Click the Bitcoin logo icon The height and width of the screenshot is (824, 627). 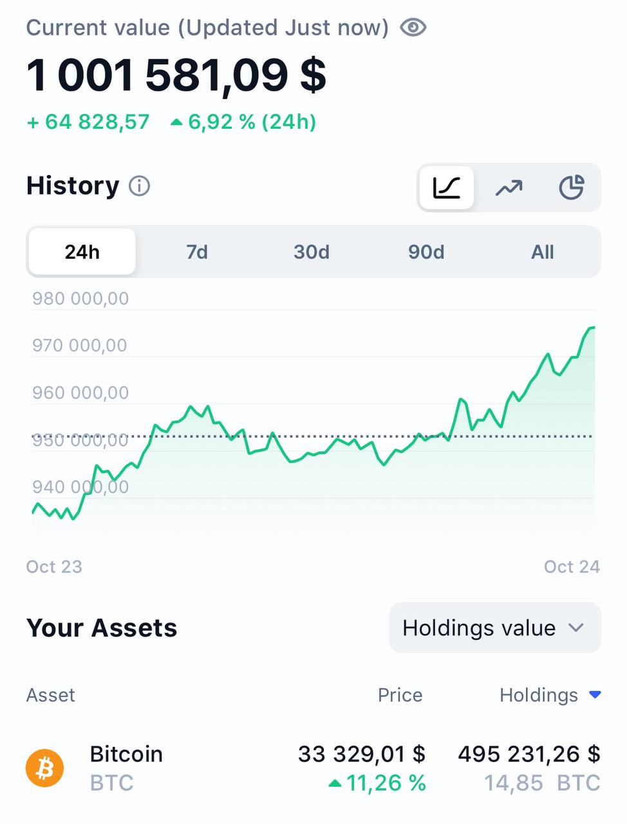[x=44, y=768]
